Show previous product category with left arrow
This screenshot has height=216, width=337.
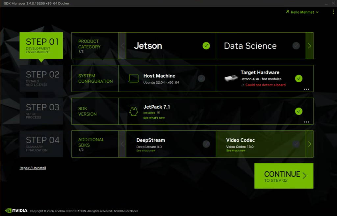click(122, 46)
